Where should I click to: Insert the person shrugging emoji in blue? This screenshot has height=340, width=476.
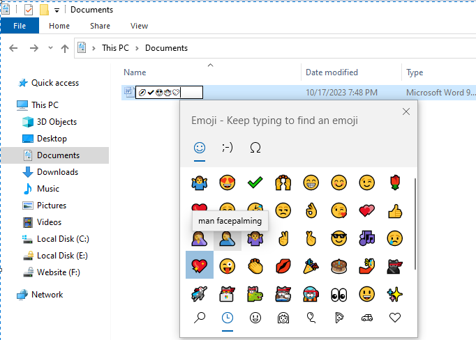200,183
